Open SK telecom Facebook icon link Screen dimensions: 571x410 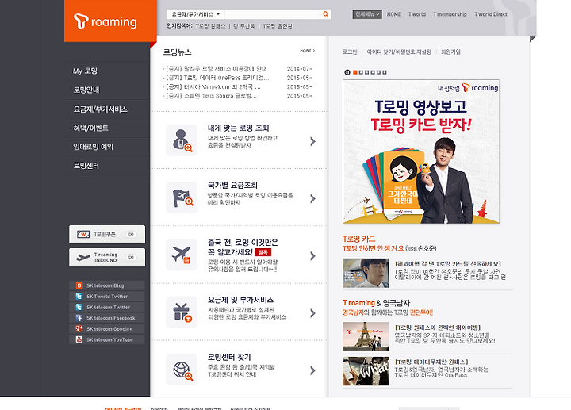[x=79, y=318]
